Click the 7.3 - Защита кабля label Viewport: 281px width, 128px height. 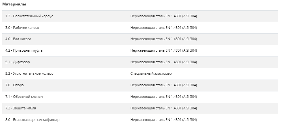point(20,108)
